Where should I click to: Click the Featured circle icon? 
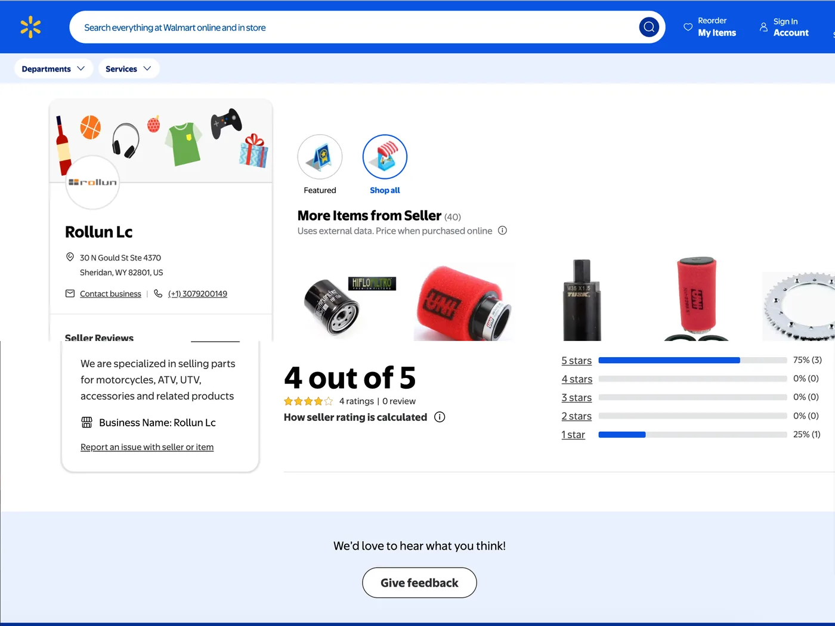[320, 157]
